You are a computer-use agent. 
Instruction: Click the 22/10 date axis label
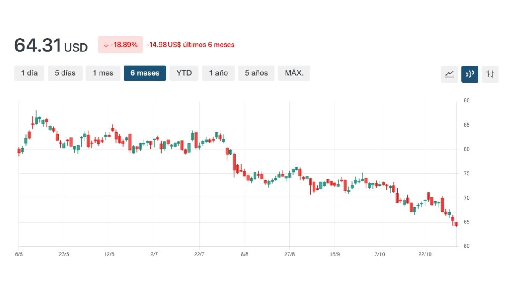click(x=425, y=254)
